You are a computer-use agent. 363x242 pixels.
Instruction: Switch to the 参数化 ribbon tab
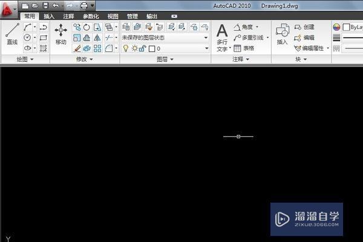point(91,16)
